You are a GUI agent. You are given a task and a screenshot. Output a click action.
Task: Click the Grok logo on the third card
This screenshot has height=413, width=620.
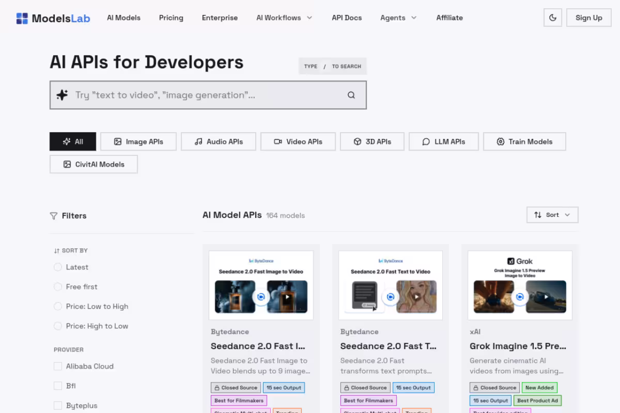(x=520, y=261)
